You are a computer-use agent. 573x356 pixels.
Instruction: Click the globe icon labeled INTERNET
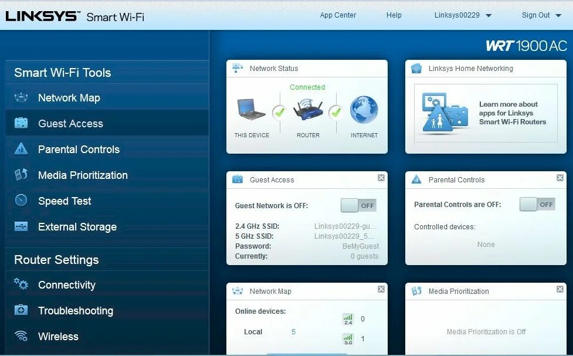click(364, 110)
